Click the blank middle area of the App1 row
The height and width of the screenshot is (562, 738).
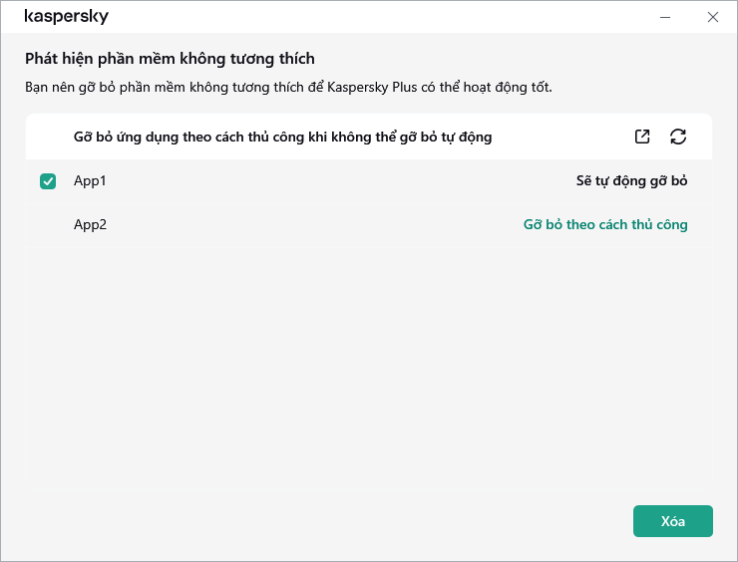[329, 181]
